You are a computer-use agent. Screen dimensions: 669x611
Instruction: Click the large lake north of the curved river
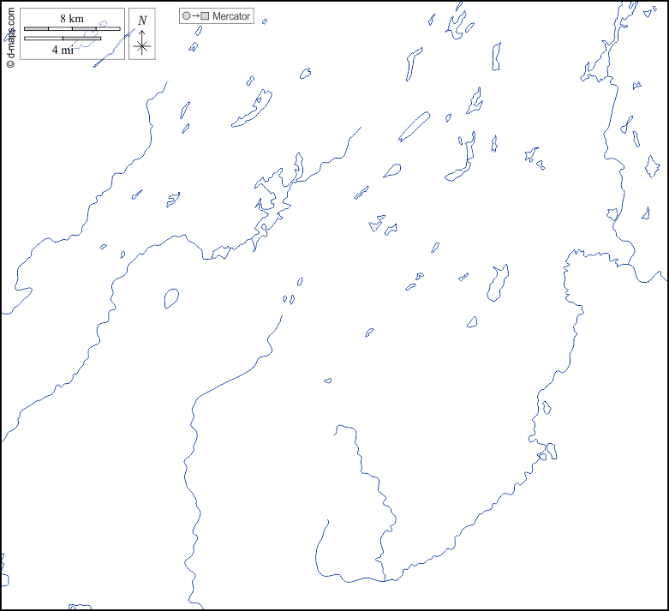pos(498,283)
